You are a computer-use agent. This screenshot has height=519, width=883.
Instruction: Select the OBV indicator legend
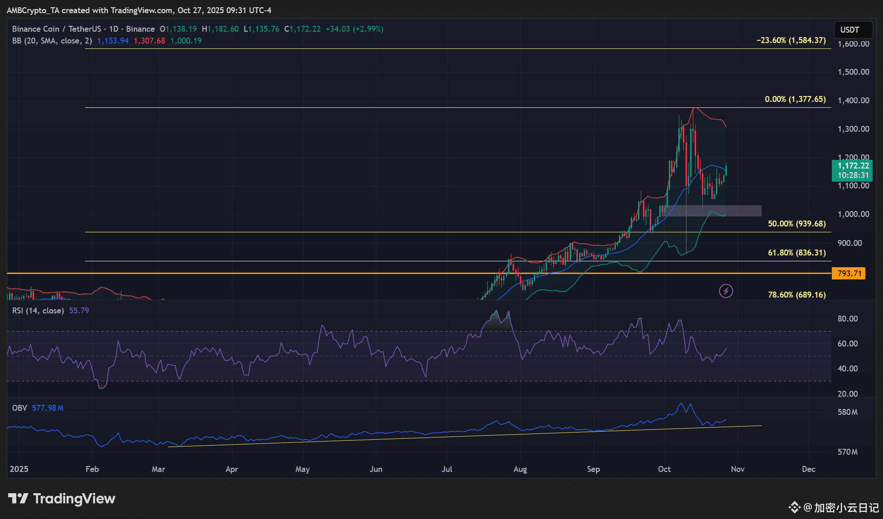tap(19, 408)
